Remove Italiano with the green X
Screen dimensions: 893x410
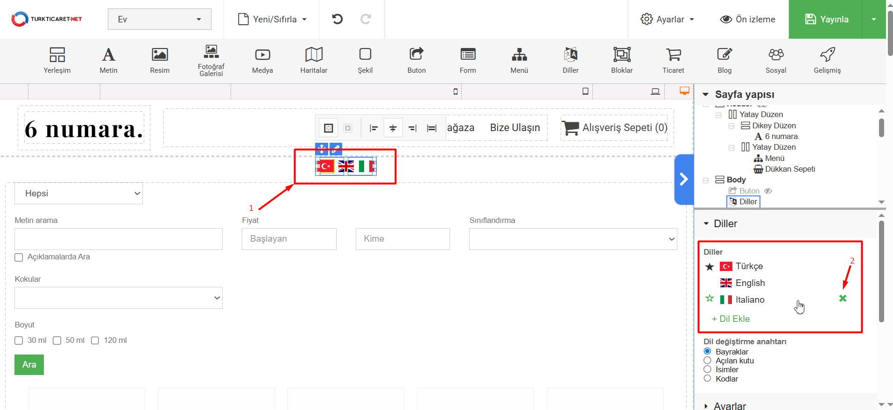tap(843, 299)
